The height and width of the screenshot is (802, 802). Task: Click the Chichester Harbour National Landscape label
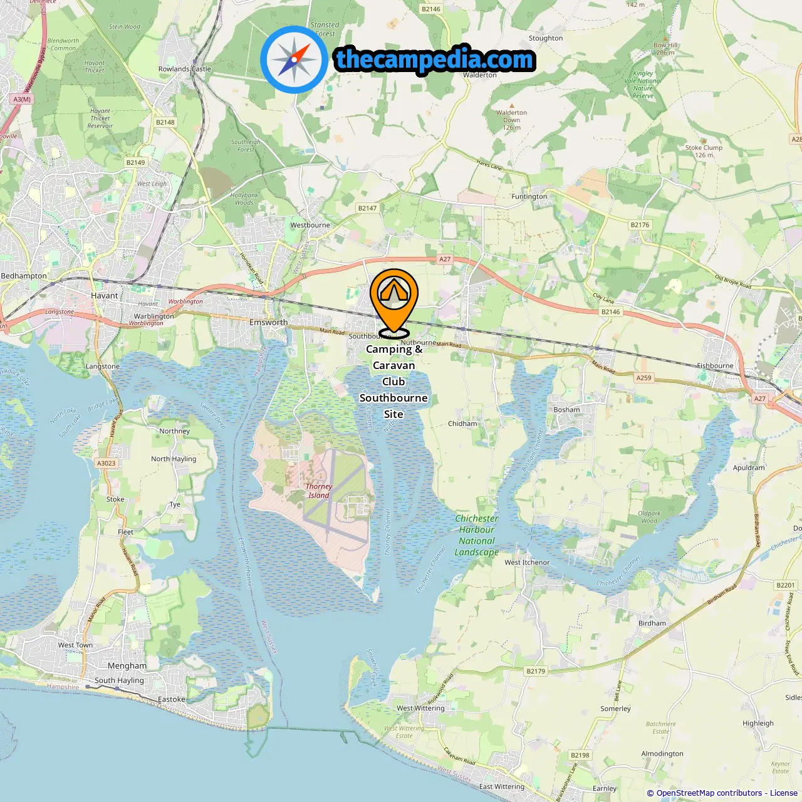477,535
